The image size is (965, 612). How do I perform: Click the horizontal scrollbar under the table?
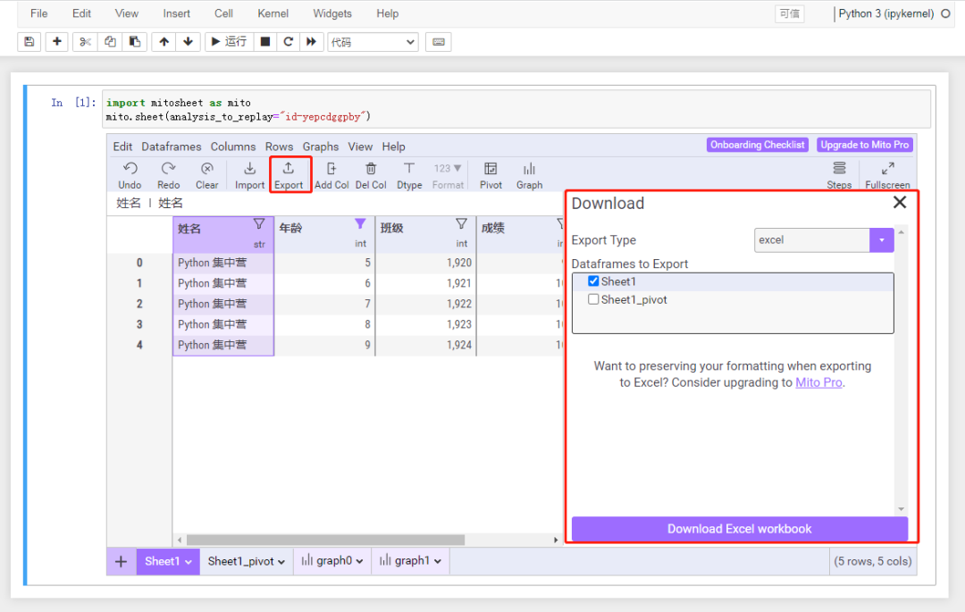pos(325,540)
